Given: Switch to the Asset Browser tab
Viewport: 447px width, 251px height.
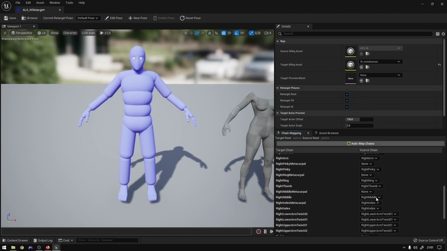Looking at the screenshot, I should point(326,133).
